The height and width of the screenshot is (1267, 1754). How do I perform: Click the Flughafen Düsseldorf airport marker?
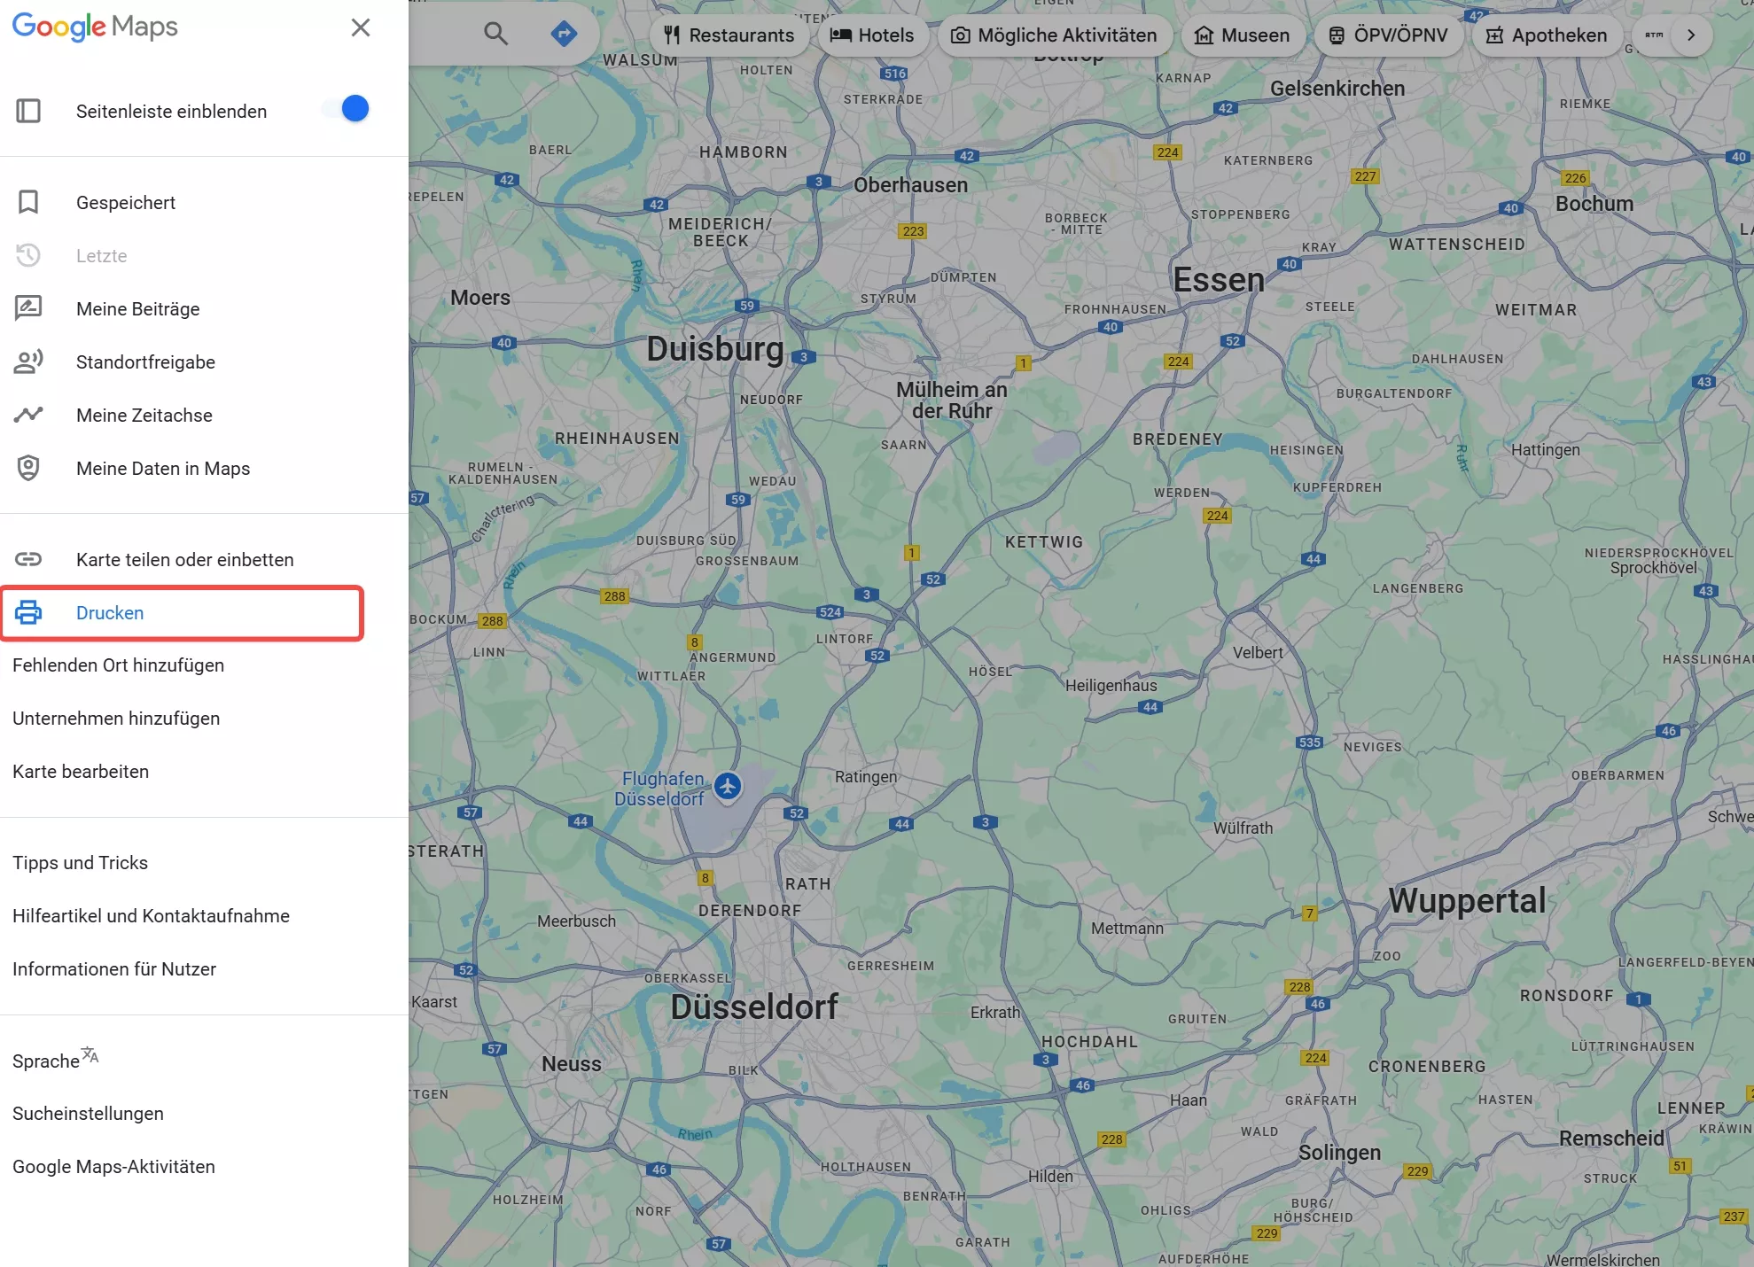click(729, 787)
